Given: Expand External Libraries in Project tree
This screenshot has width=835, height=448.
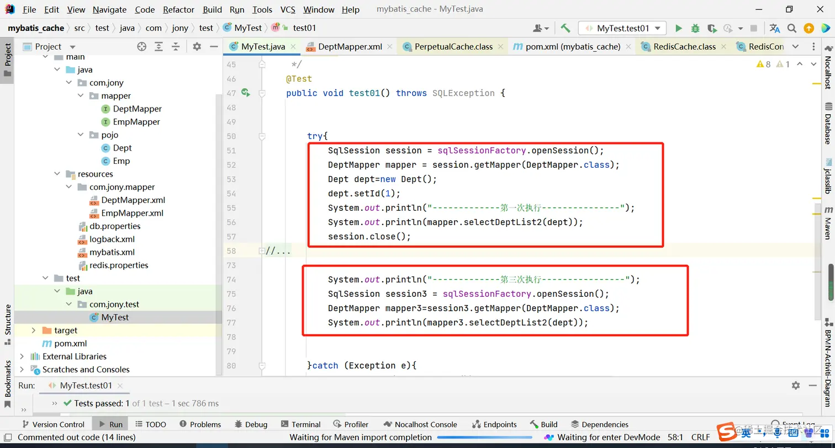Looking at the screenshot, I should pos(22,356).
